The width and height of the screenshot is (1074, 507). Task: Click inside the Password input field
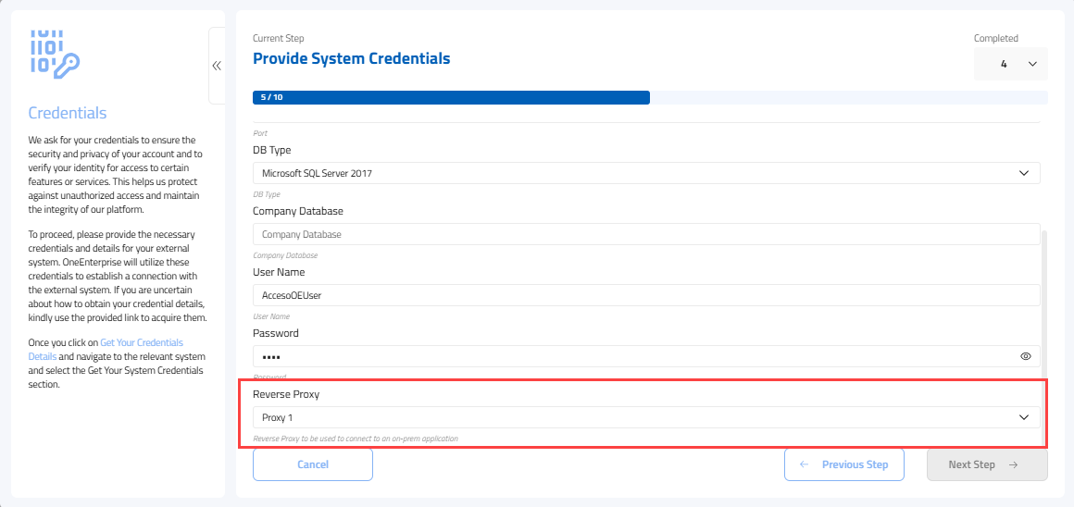click(630, 356)
